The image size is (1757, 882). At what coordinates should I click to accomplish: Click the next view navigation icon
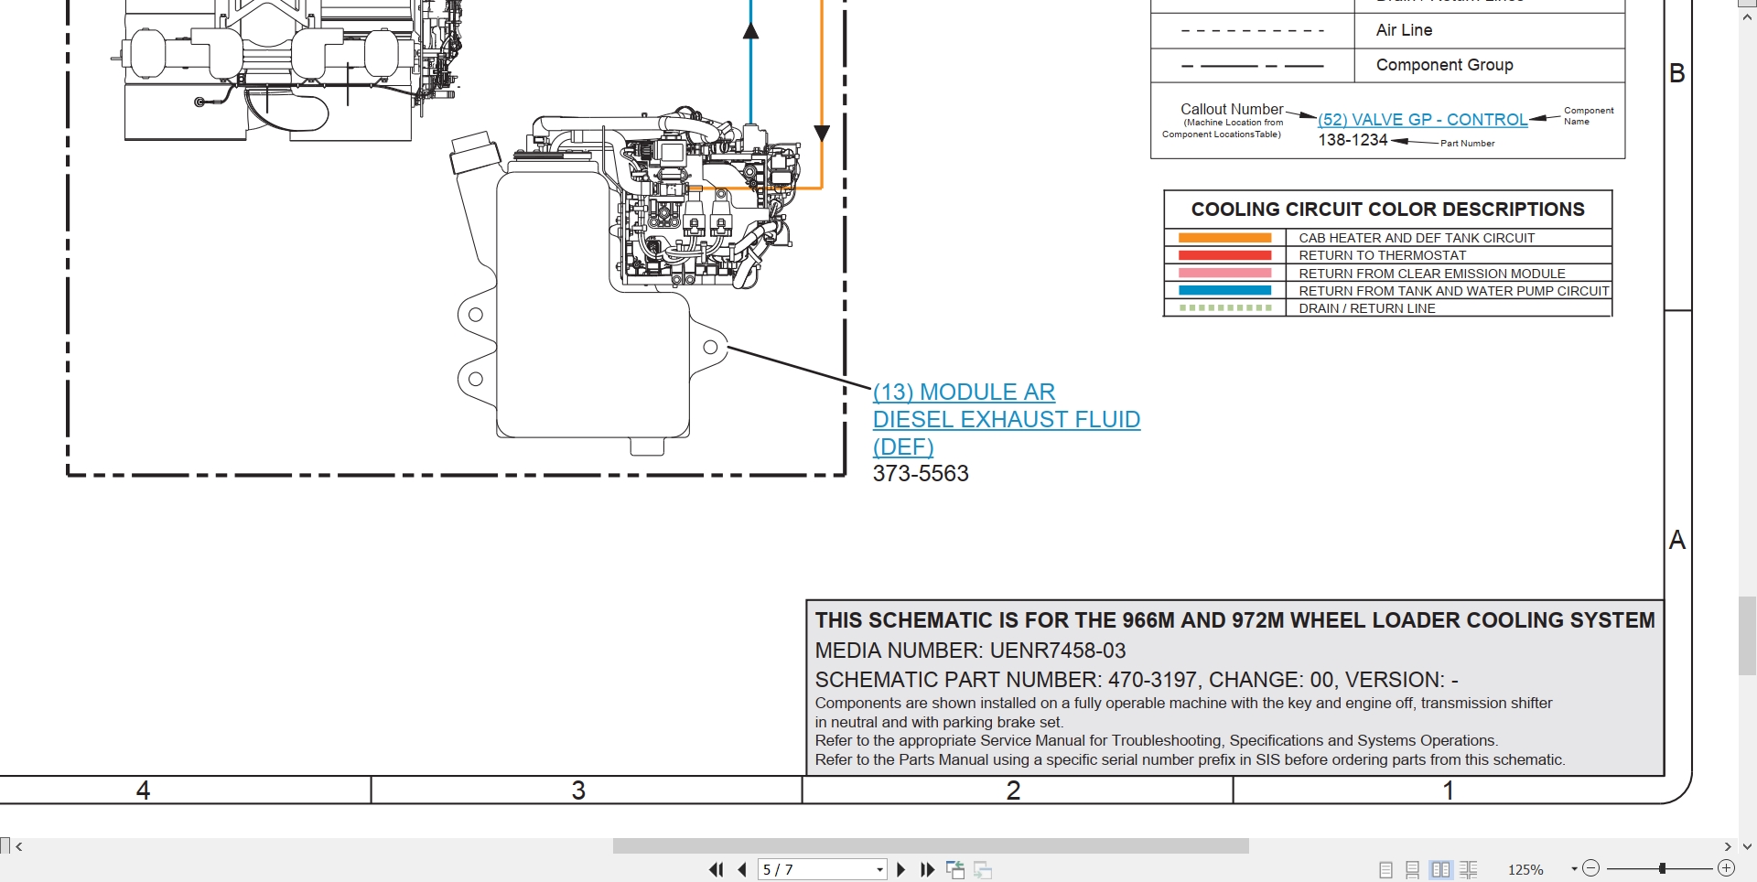[983, 869]
